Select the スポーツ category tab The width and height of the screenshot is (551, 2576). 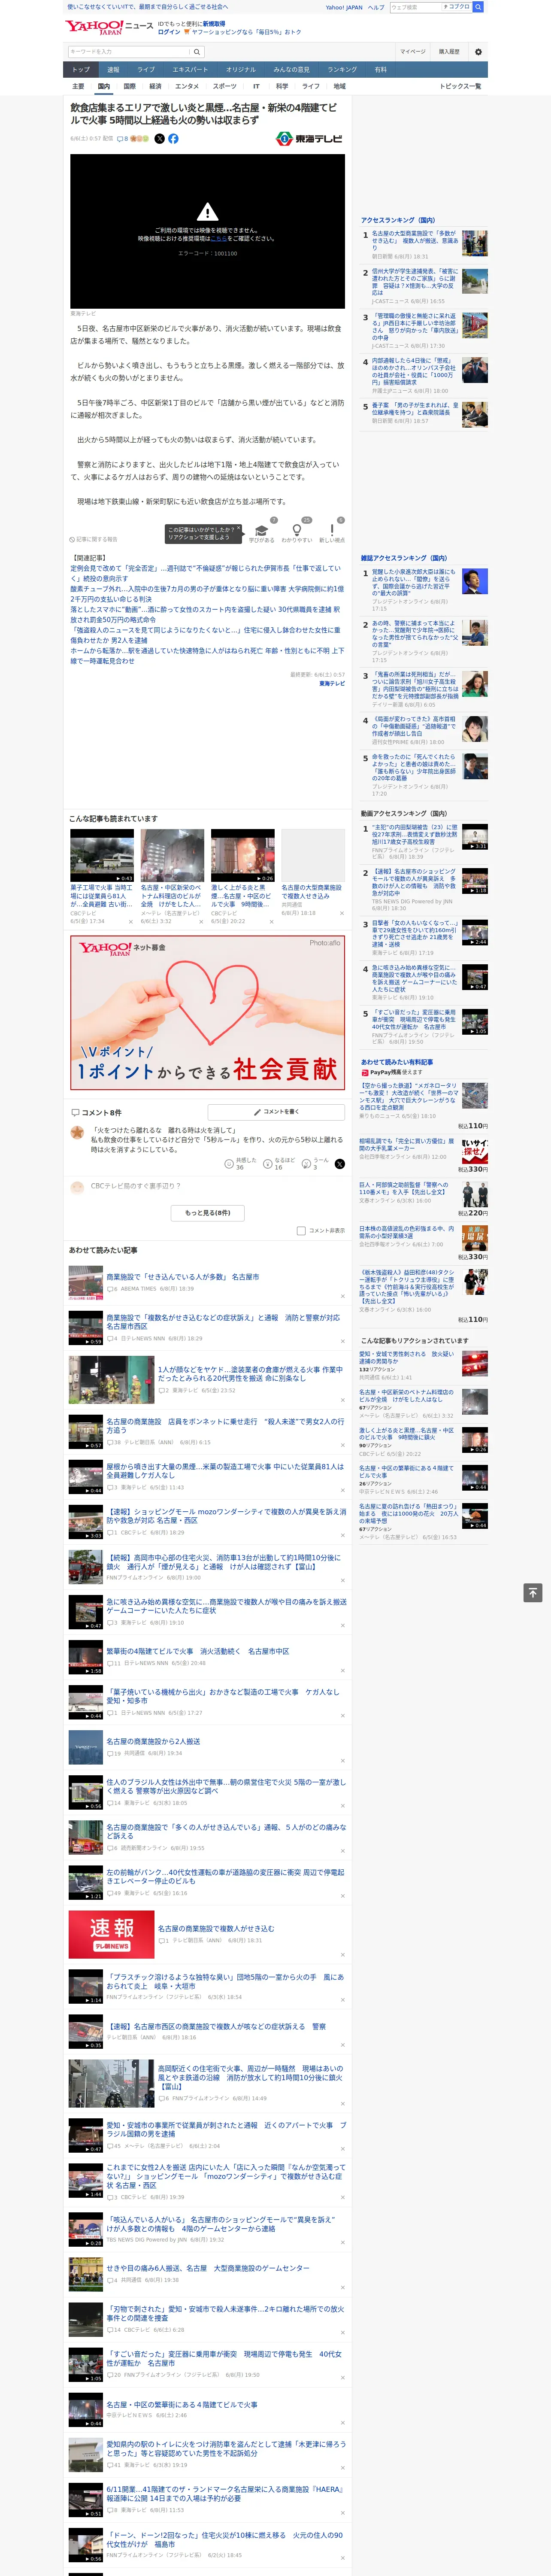[225, 86]
